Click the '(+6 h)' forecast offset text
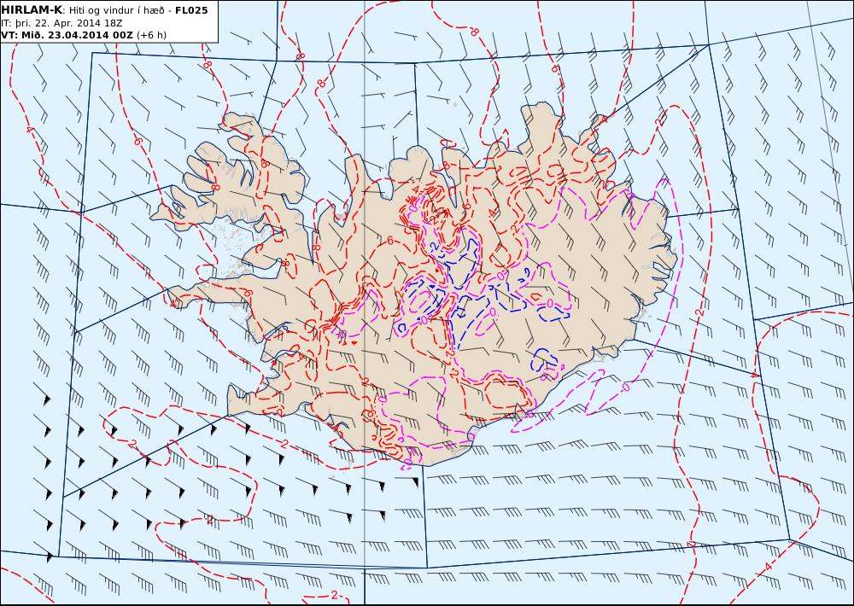This screenshot has height=606, width=854. click(x=151, y=35)
